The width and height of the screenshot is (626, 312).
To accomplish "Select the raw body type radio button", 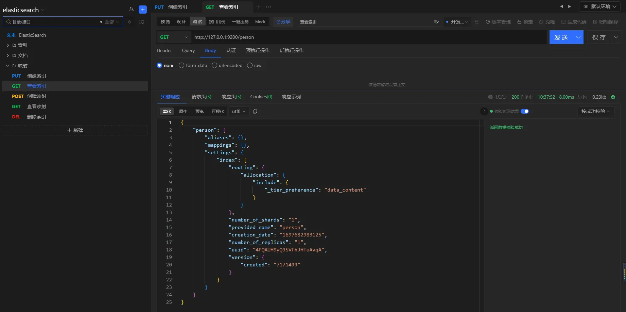I will (250, 65).
